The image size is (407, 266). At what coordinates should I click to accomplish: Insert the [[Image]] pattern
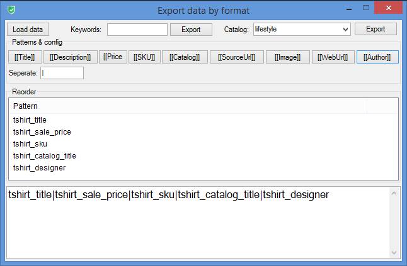tap(287, 57)
